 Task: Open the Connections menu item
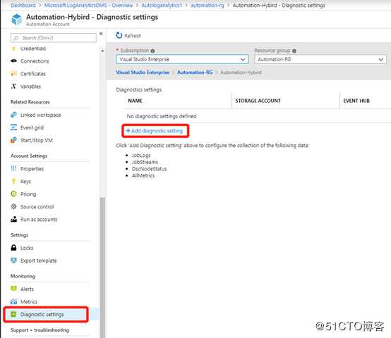coord(35,61)
